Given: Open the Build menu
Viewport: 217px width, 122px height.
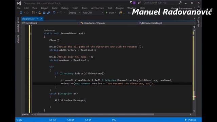Looking at the screenshot, I should click(x=55, y=8).
